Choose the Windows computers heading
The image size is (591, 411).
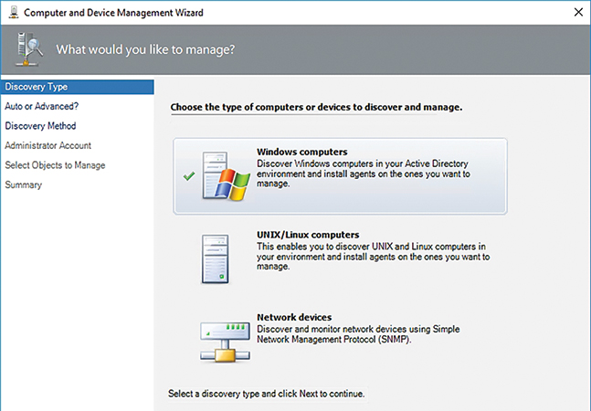pyautogui.click(x=302, y=152)
